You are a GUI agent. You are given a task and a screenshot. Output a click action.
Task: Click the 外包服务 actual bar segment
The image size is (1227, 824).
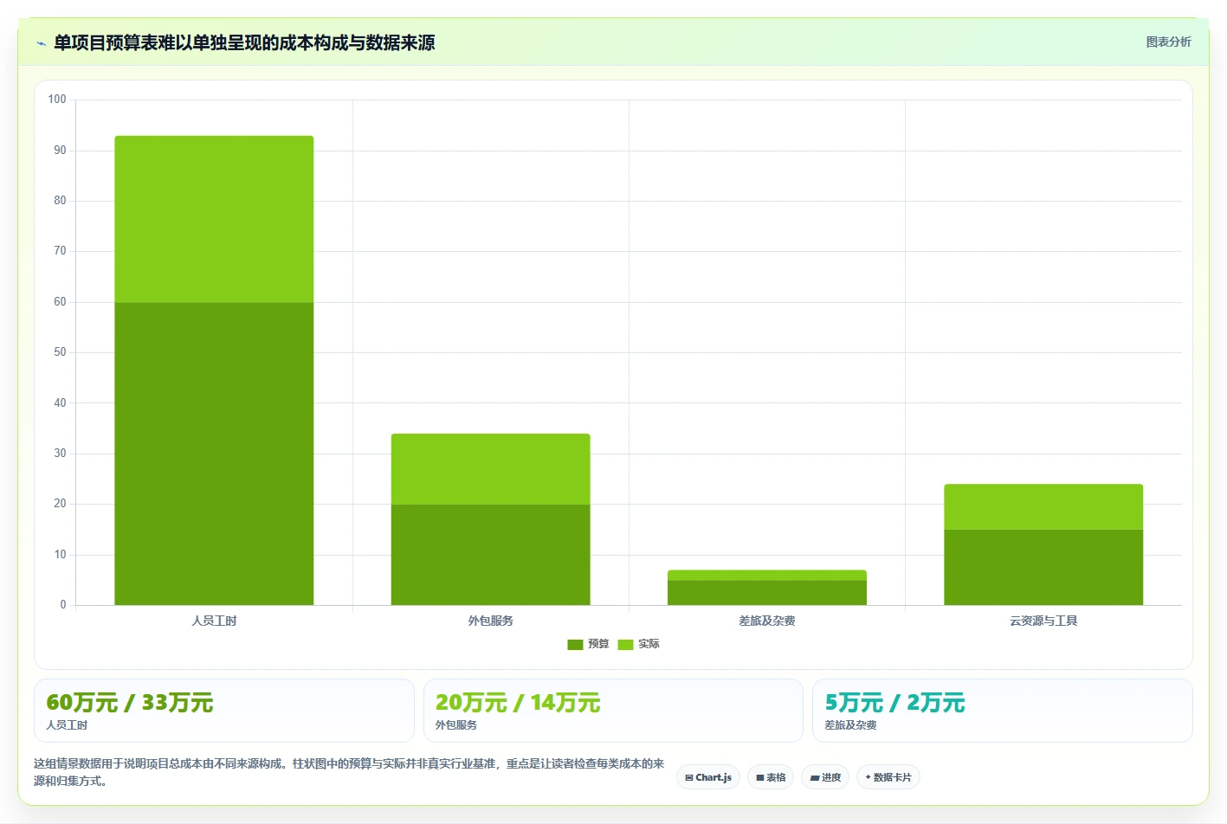pyautogui.click(x=490, y=469)
